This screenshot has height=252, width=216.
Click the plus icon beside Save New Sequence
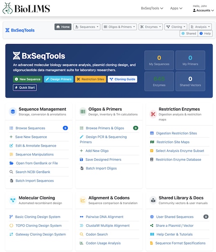[11, 137]
